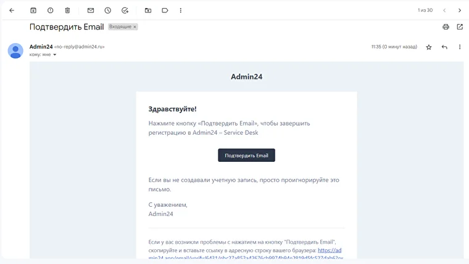Go to the next older message

[460, 10]
